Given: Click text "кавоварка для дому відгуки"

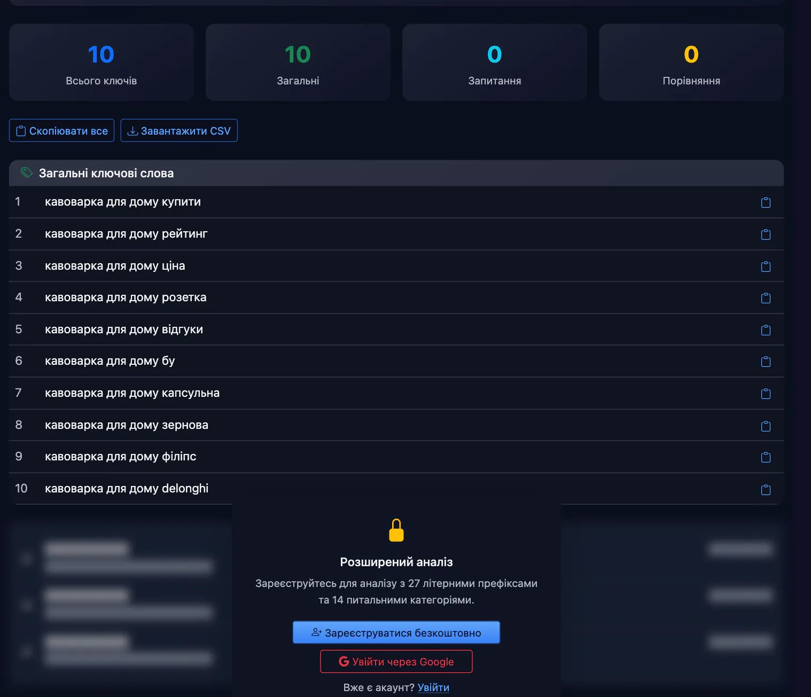Looking at the screenshot, I should [x=124, y=330].
